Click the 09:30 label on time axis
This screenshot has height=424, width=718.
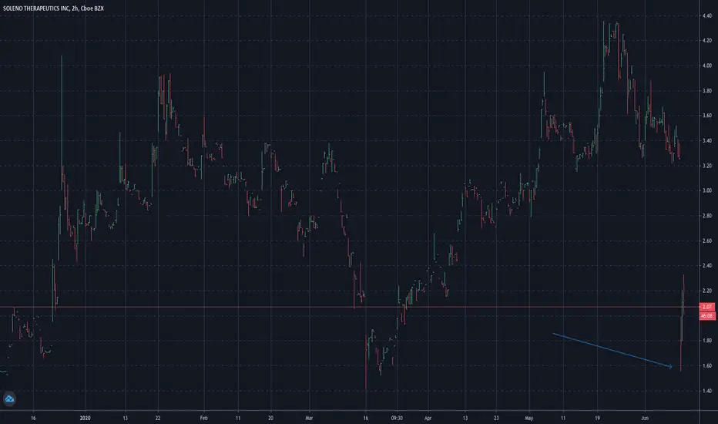click(x=397, y=418)
